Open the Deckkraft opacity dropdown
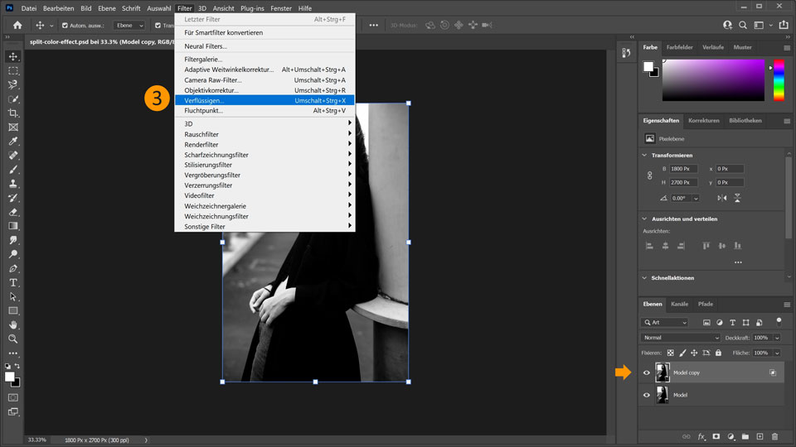The width and height of the screenshot is (796, 447). (777, 338)
